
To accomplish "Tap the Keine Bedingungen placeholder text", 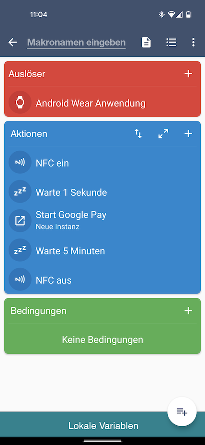I will [x=102, y=339].
